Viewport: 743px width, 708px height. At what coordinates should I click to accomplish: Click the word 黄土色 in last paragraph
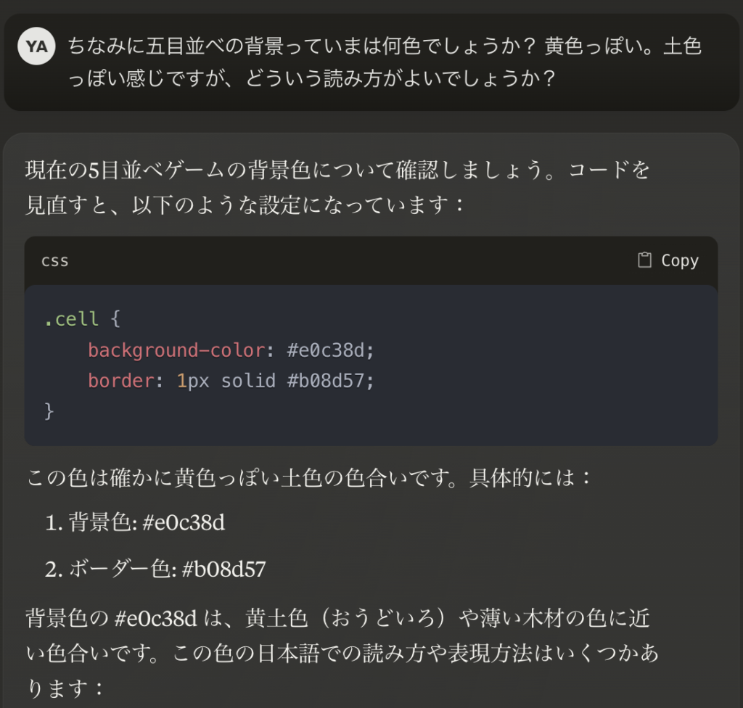click(x=276, y=619)
